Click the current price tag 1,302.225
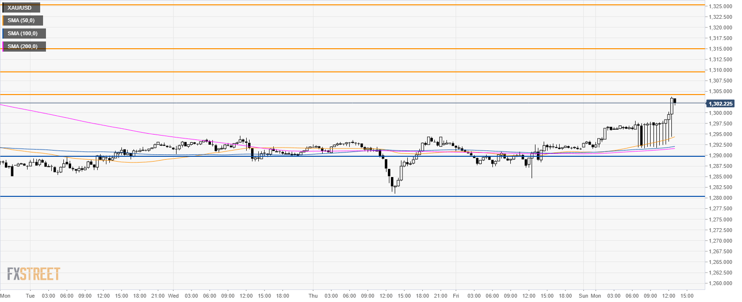 [721, 104]
